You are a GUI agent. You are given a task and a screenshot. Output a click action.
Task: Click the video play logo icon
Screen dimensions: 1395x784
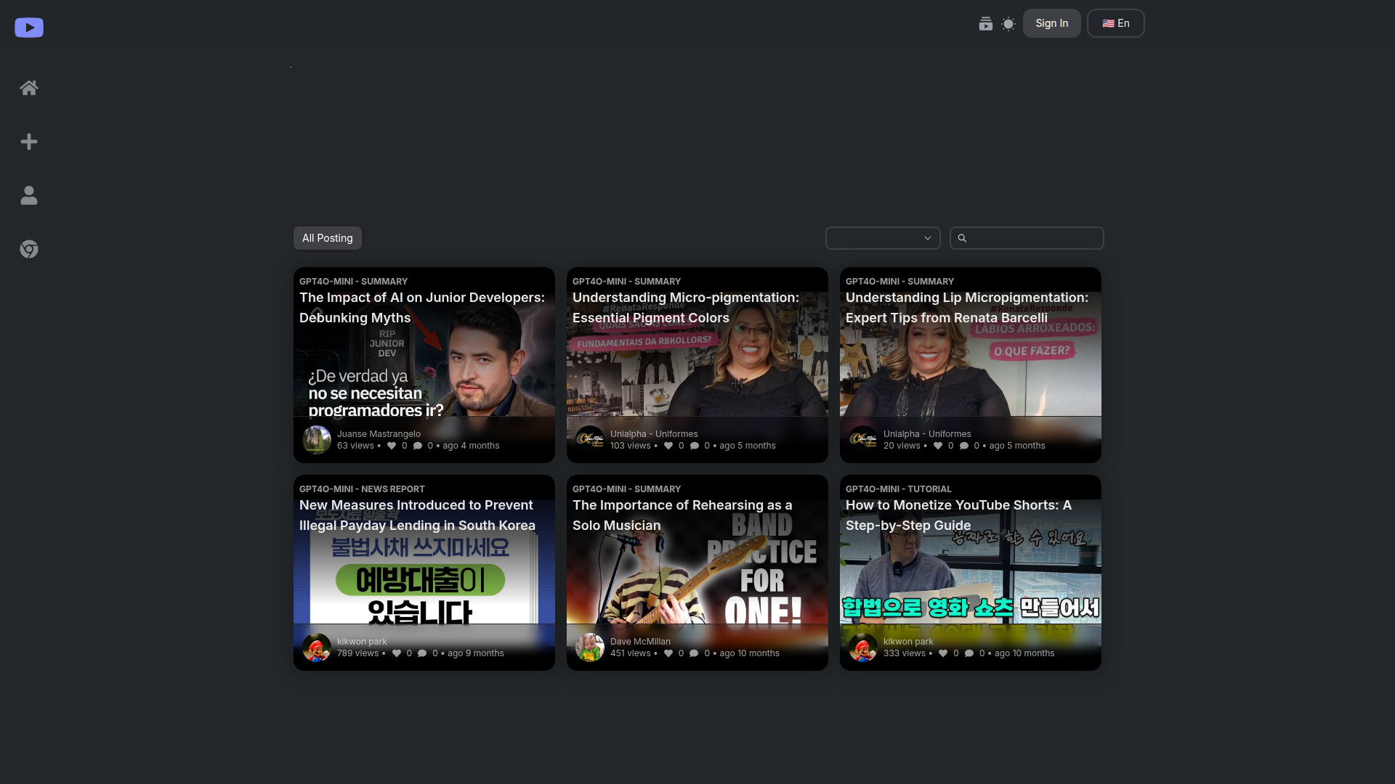[x=29, y=28]
